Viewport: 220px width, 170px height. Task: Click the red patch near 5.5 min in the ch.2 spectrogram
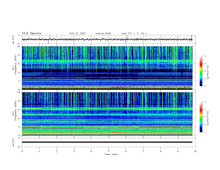tap(117, 132)
